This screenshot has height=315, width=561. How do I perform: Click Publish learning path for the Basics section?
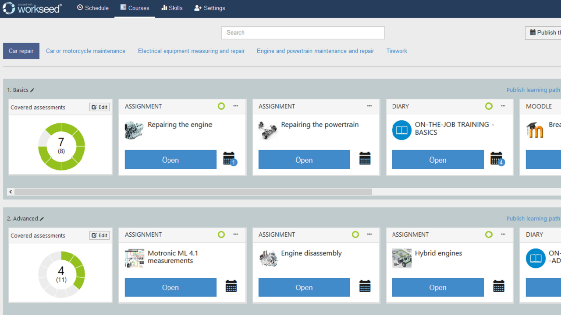point(533,90)
